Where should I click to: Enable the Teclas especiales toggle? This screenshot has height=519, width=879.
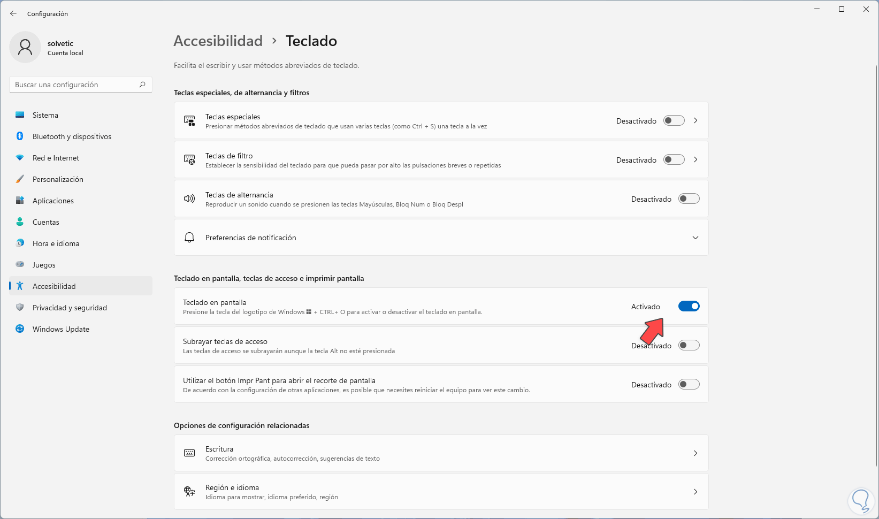click(674, 120)
